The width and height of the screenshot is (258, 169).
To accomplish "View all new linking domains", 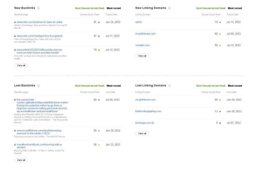I will 142,56.
